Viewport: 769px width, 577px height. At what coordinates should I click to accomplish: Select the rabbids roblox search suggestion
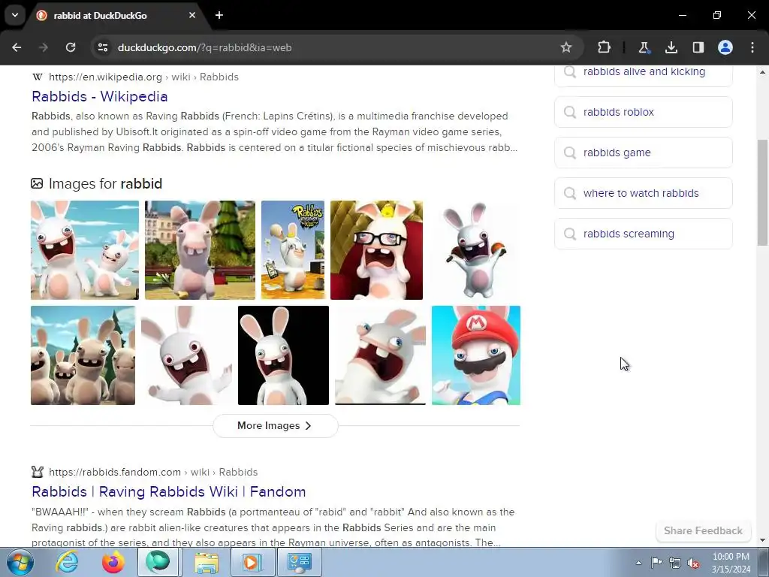tap(644, 112)
